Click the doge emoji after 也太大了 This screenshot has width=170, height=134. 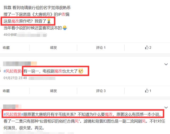81,71
